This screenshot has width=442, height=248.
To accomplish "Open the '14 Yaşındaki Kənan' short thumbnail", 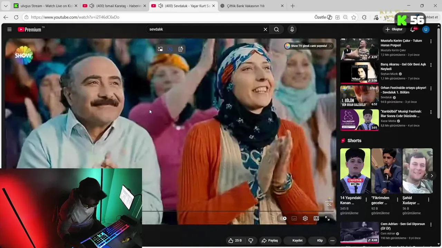I will pyautogui.click(x=355, y=171).
